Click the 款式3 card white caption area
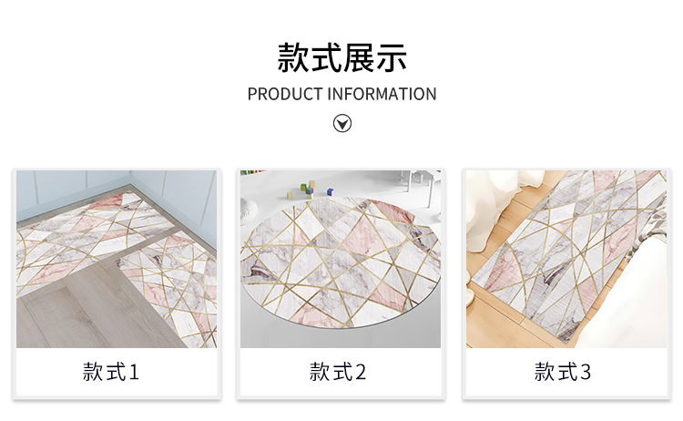The width and height of the screenshot is (683, 421). (x=566, y=372)
